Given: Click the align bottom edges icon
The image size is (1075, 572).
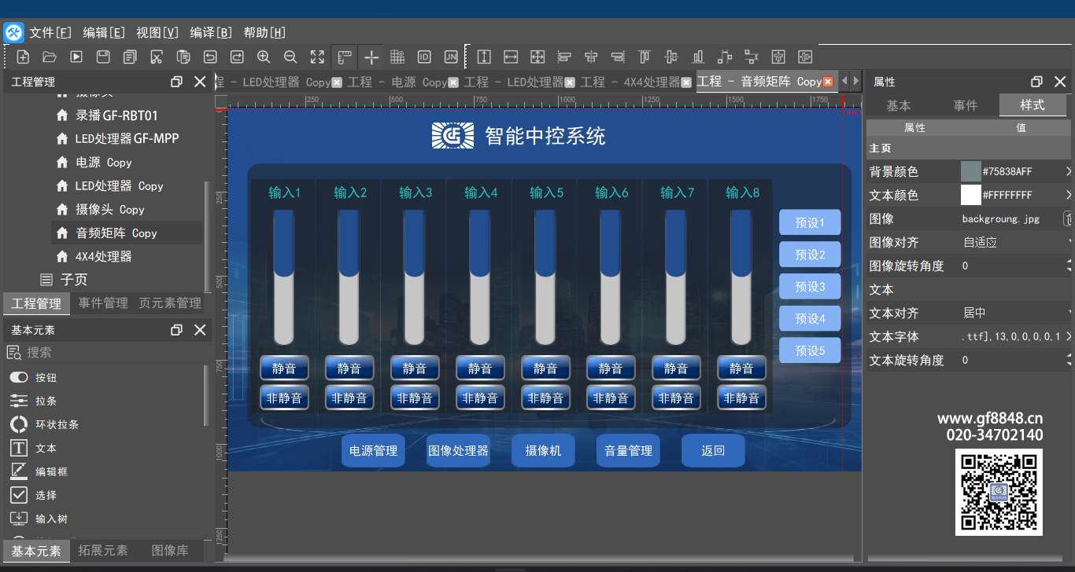Looking at the screenshot, I should (697, 57).
